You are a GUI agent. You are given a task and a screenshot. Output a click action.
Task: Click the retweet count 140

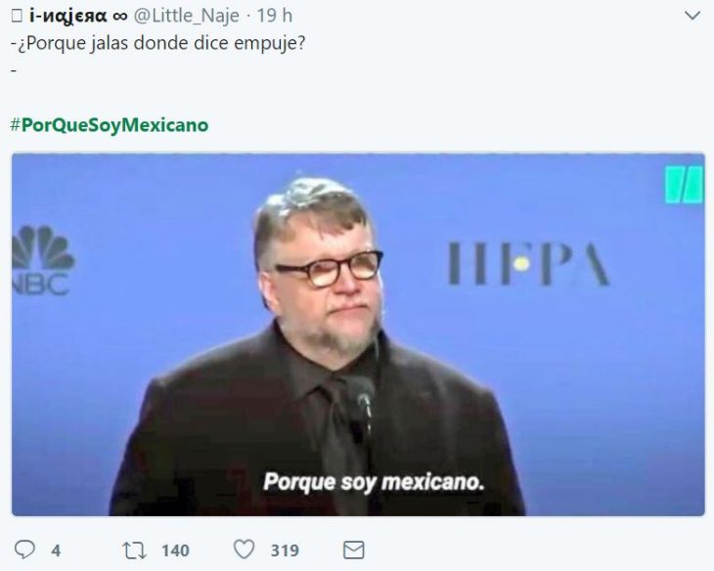pyautogui.click(x=175, y=550)
